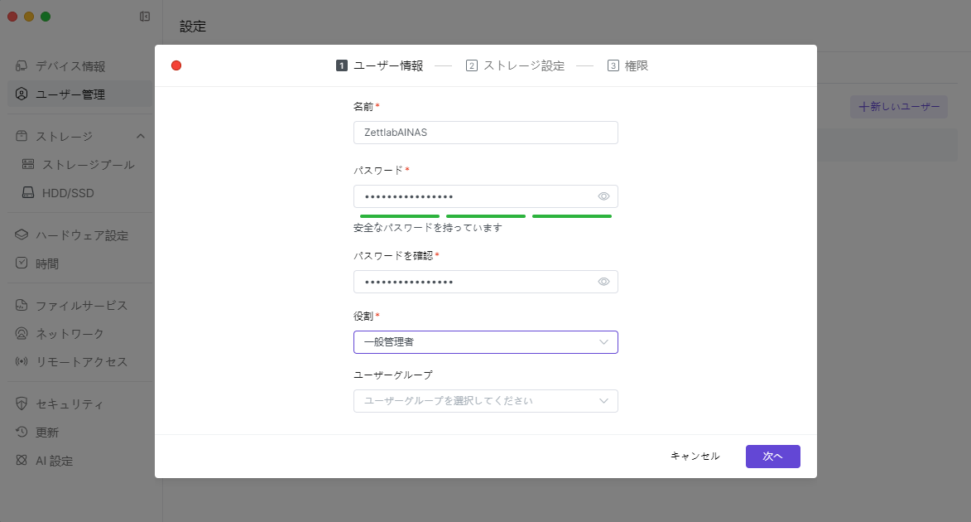Screen dimensions: 971x522
Task: Show password using the eye icon
Action: coord(603,196)
